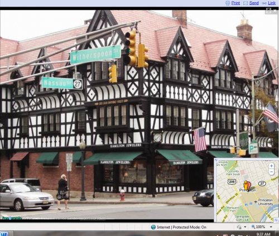Zoom out on the mini map
The height and width of the screenshot is (236, 279).
[271, 172]
